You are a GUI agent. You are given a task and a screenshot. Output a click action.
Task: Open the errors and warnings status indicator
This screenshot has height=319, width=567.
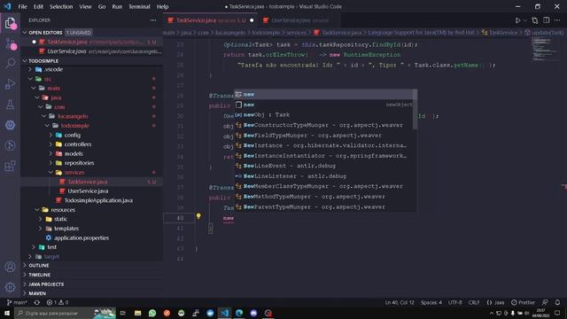[57, 302]
